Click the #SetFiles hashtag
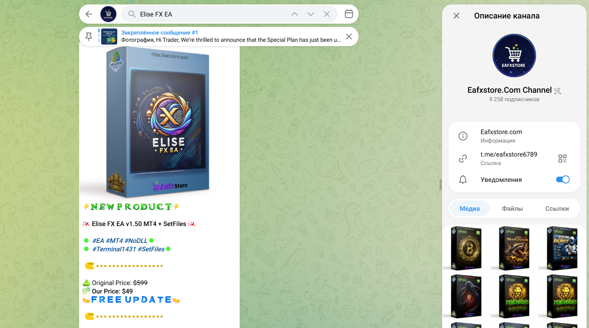This screenshot has height=328, width=589. tap(151, 249)
